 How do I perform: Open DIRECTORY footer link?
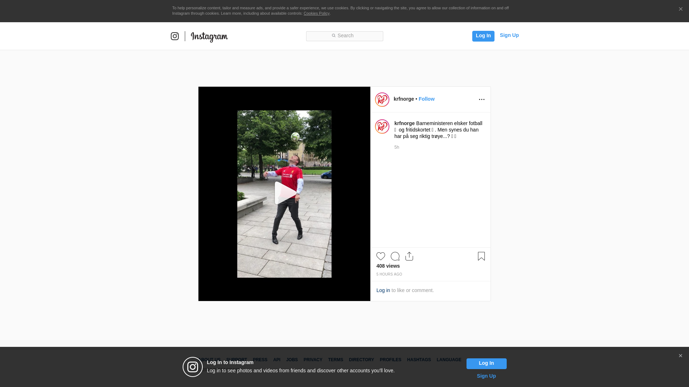click(x=361, y=360)
